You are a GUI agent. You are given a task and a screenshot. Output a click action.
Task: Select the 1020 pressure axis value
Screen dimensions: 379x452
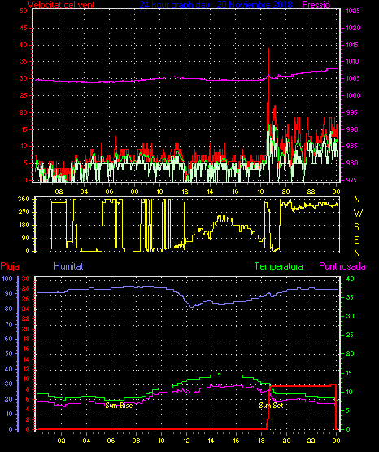pyautogui.click(x=353, y=28)
